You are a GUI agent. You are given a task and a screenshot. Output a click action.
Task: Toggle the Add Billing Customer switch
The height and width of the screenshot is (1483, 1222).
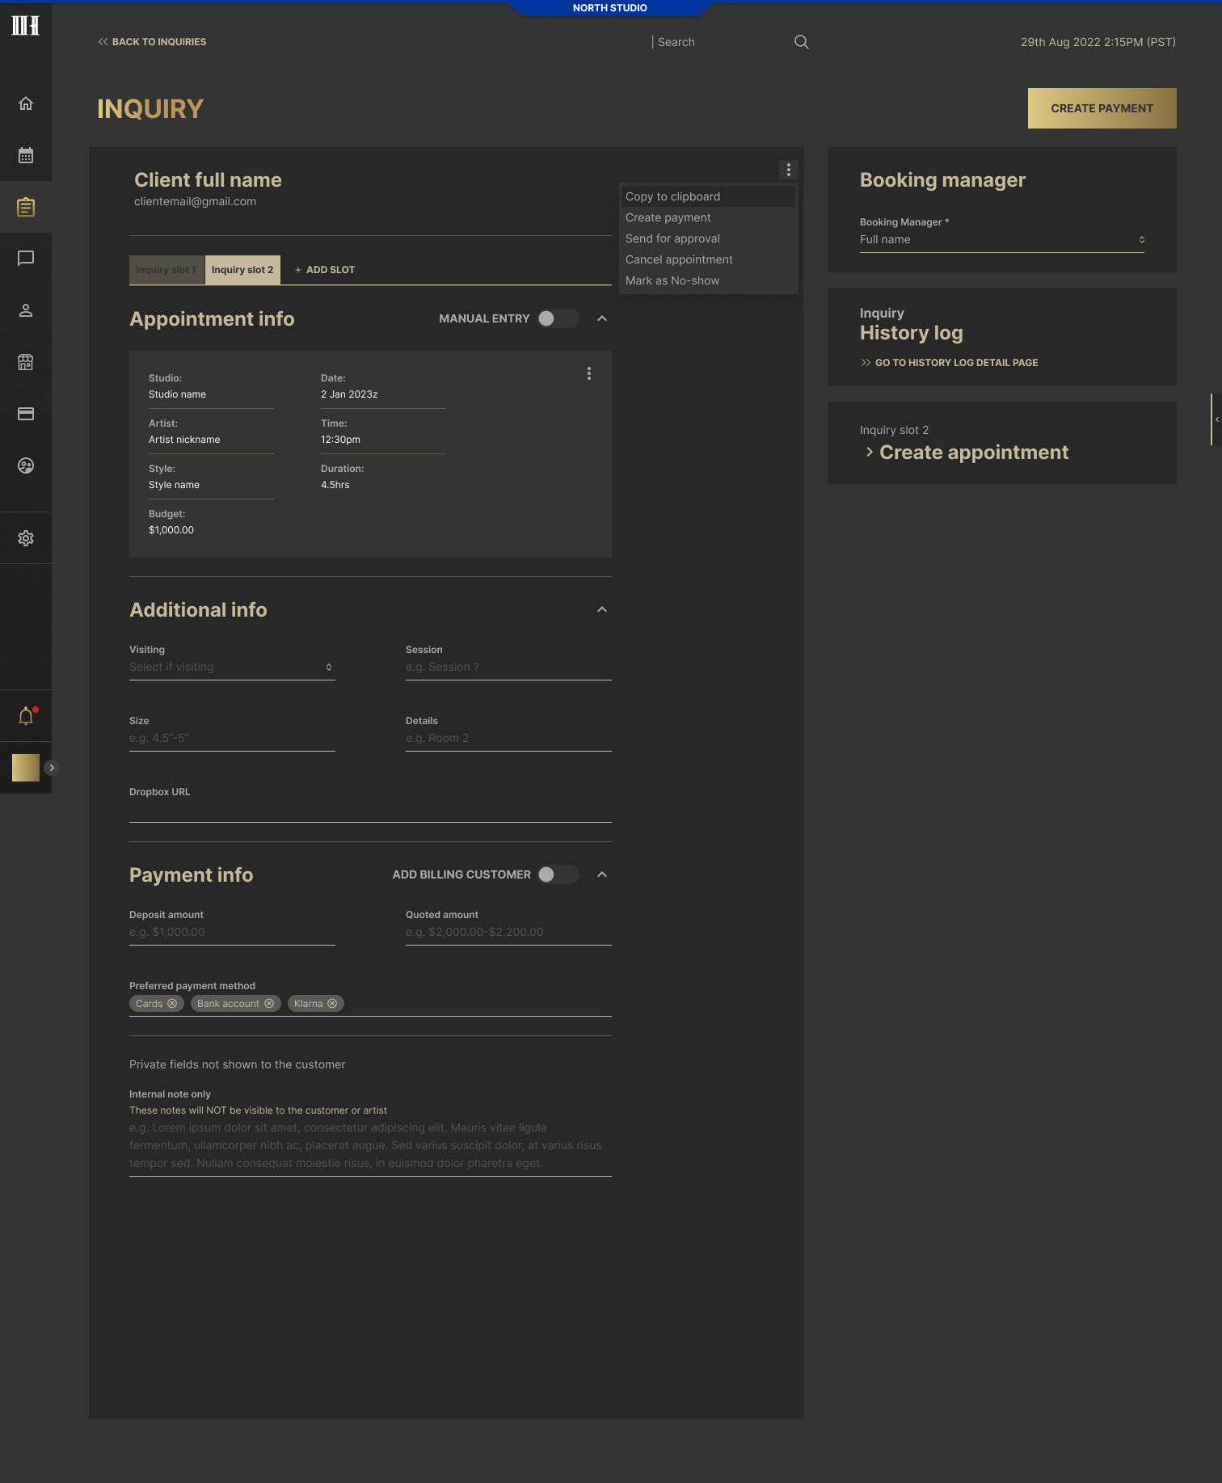click(x=558, y=874)
